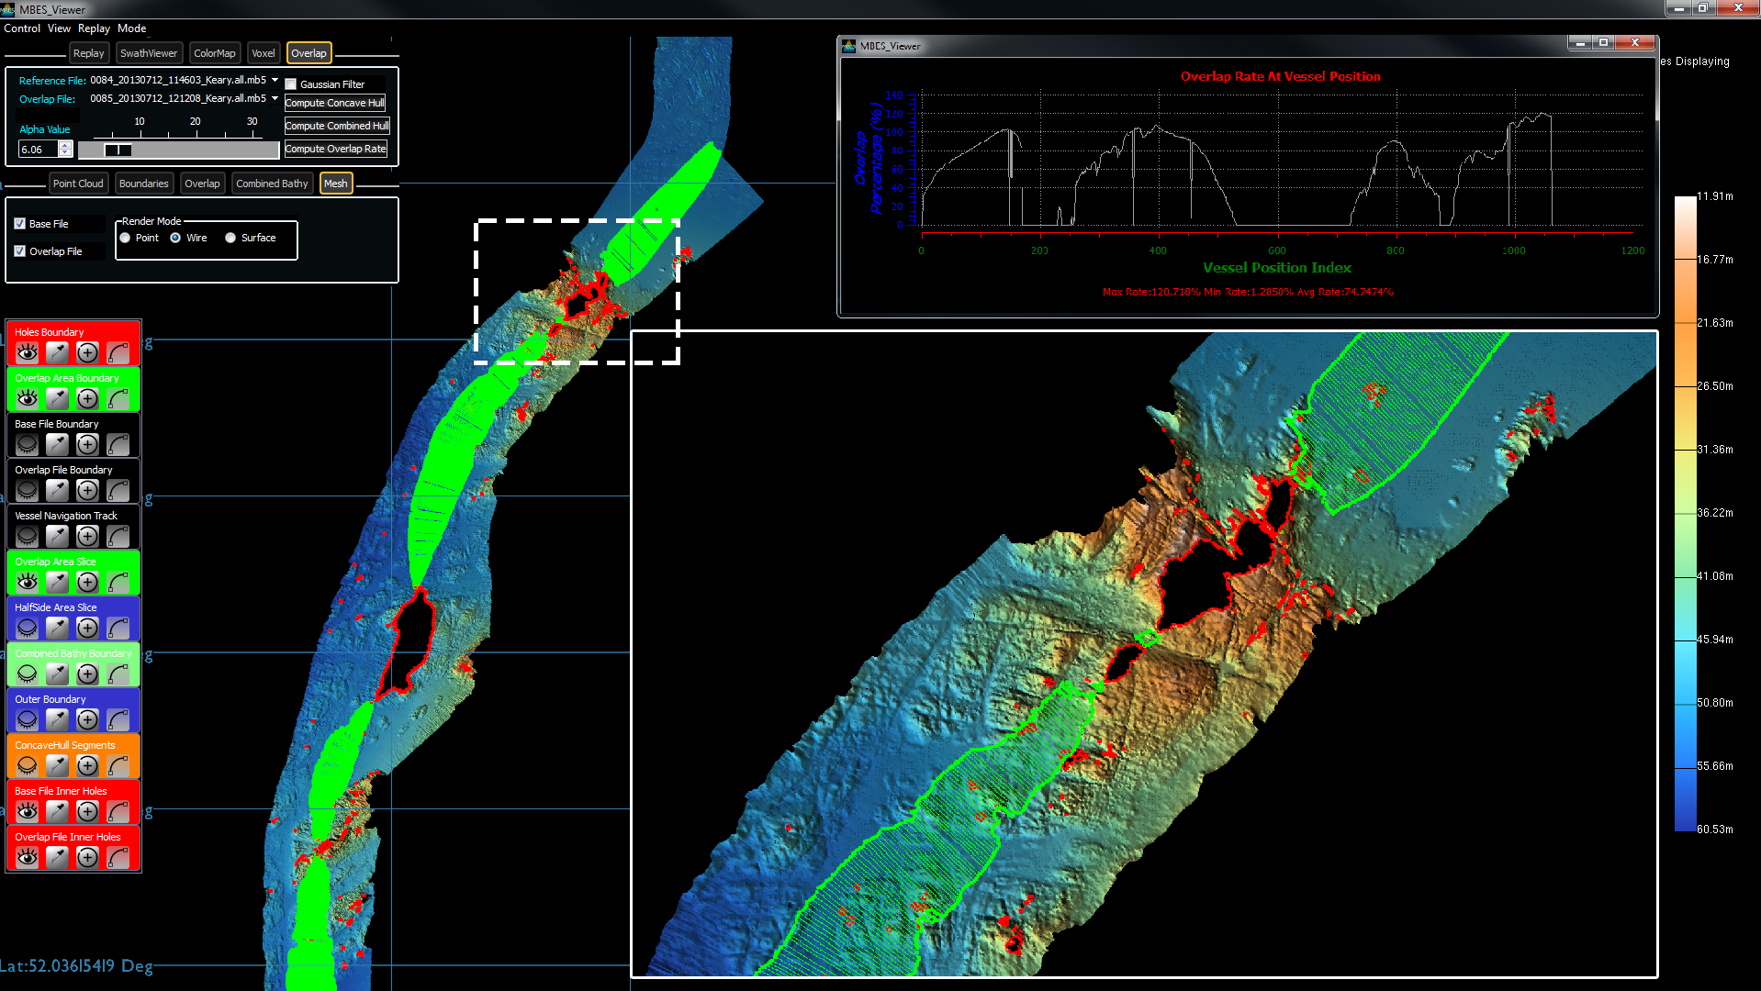Open eyedropper for ConcaveHull Segments

point(57,766)
